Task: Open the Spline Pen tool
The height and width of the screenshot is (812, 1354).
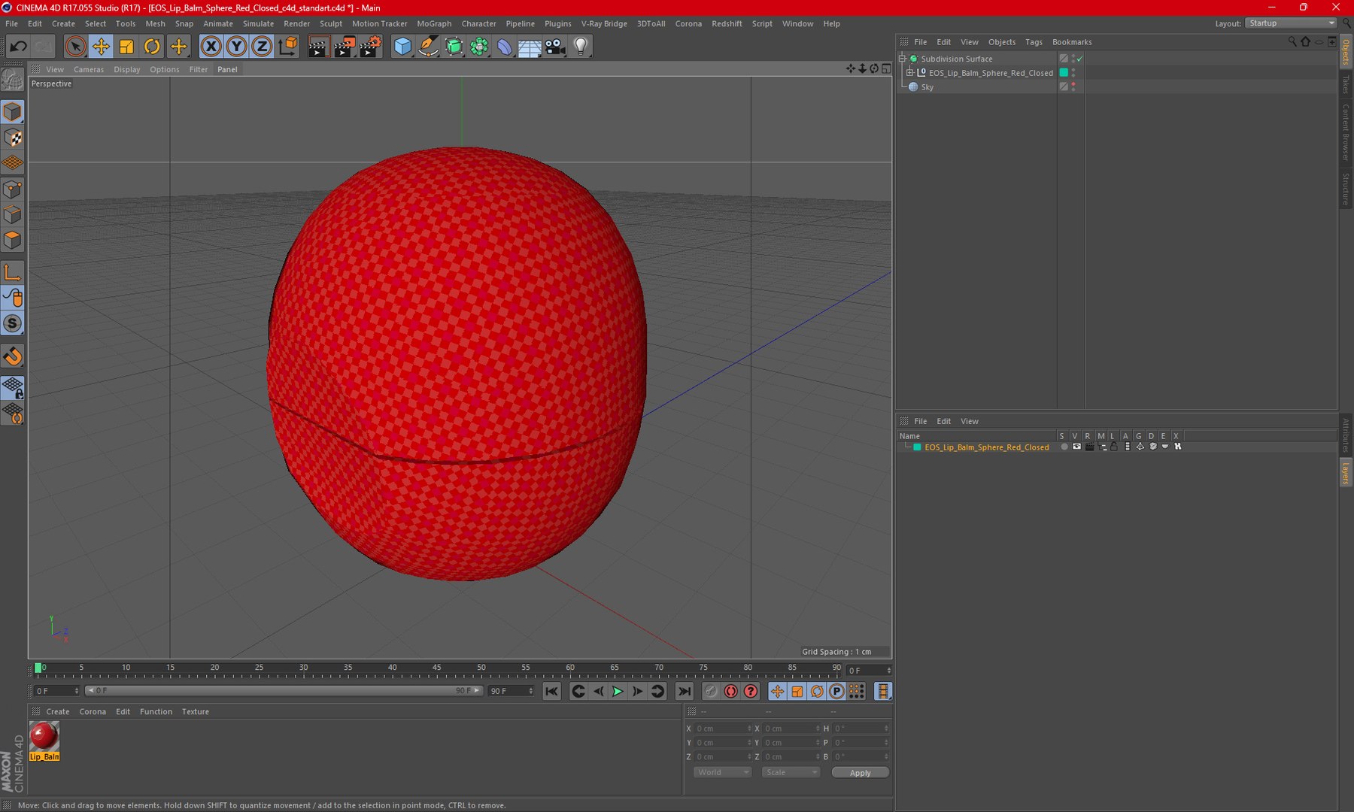Action: (x=429, y=47)
